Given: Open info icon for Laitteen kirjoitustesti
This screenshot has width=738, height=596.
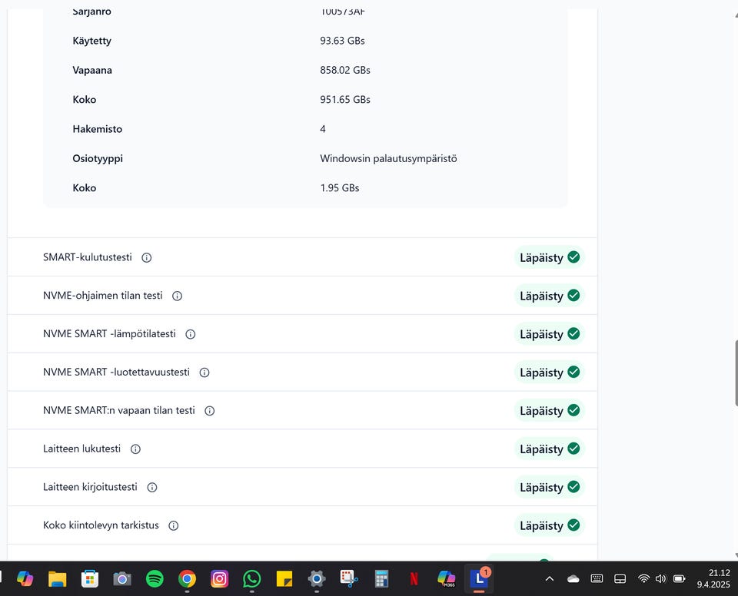Looking at the screenshot, I should [x=152, y=488].
